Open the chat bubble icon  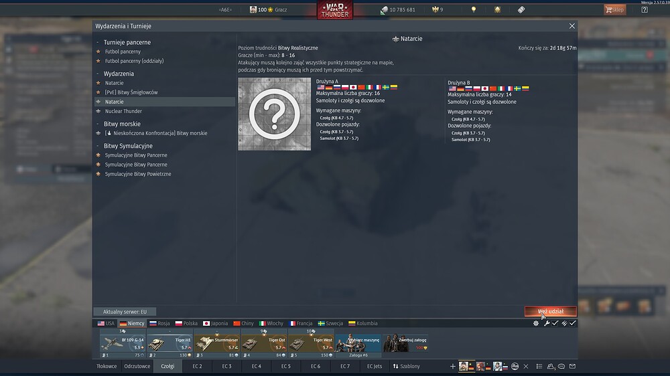click(561, 366)
